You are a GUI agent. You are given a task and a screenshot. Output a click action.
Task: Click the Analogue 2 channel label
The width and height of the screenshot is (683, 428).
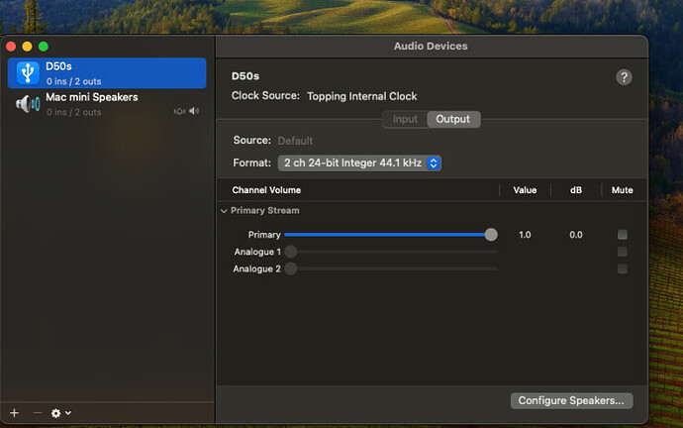click(256, 268)
